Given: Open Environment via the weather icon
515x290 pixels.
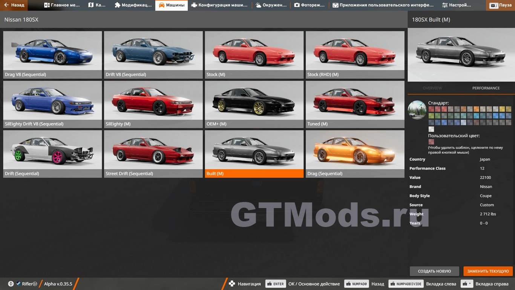Looking at the screenshot, I should point(258,5).
